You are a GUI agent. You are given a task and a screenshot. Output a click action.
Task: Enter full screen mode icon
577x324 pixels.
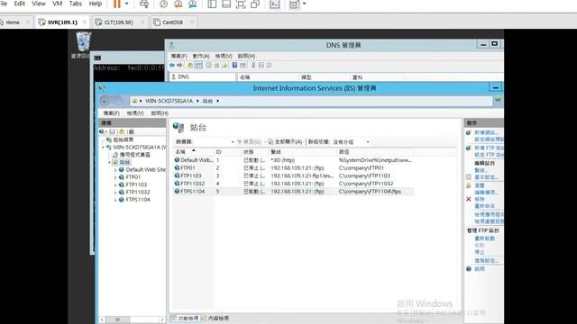pos(241,4)
